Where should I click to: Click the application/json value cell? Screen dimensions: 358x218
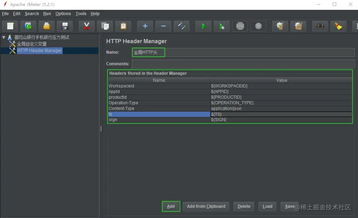click(x=282, y=108)
